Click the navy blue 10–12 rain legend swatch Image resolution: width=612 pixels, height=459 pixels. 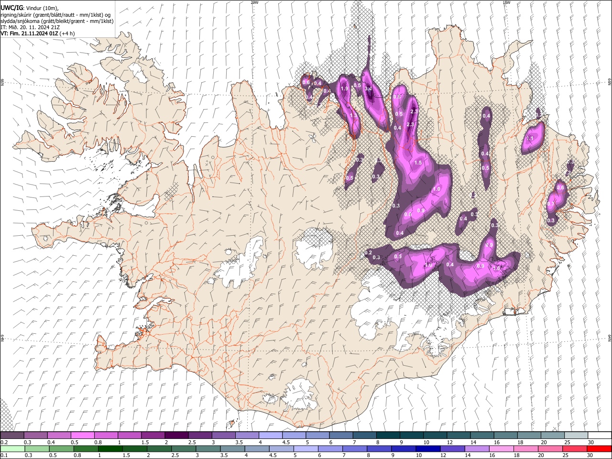427,449
